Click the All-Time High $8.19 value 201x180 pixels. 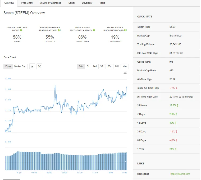(x=172, y=79)
